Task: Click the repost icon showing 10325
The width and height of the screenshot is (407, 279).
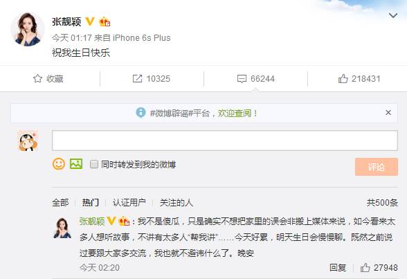Action: click(137, 79)
